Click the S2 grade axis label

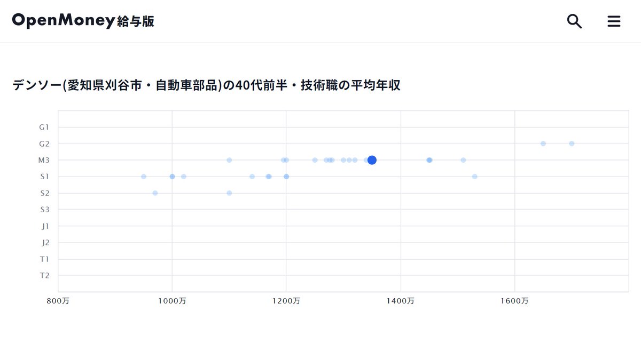click(45, 193)
